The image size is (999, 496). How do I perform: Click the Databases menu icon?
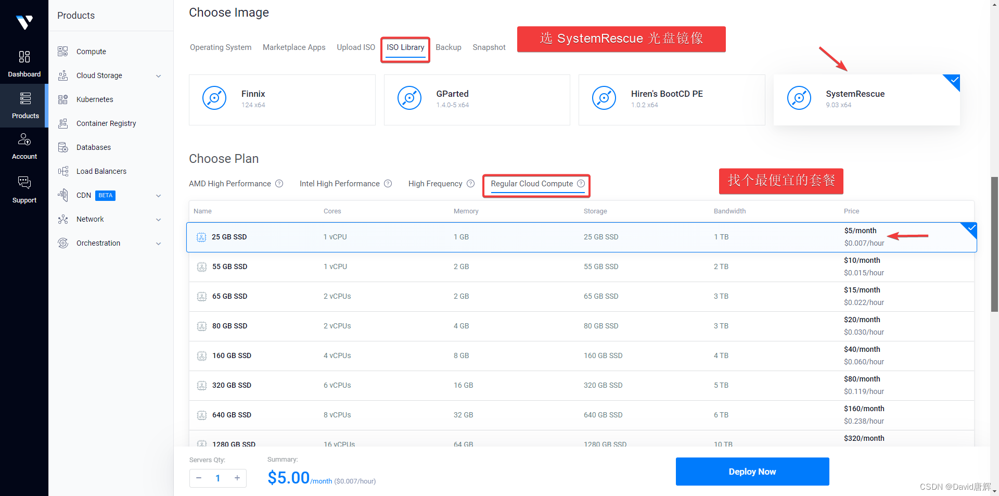(x=63, y=147)
